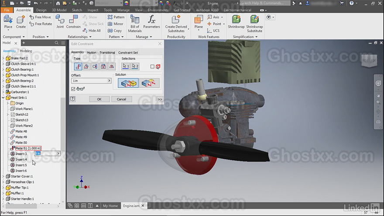Choose the Mate solution option
The height and width of the screenshot is (216, 384).
pos(128,83)
